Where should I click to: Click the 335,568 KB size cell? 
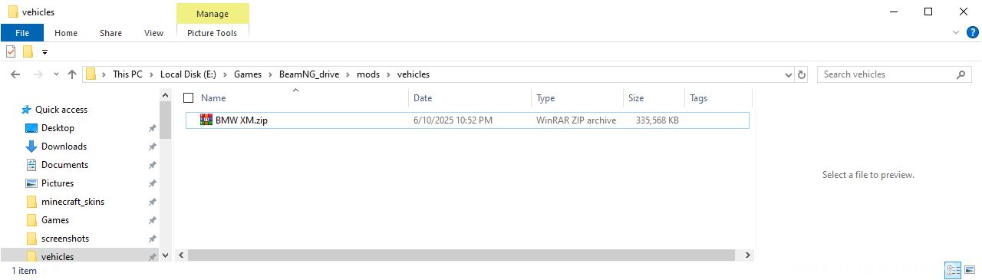click(657, 120)
